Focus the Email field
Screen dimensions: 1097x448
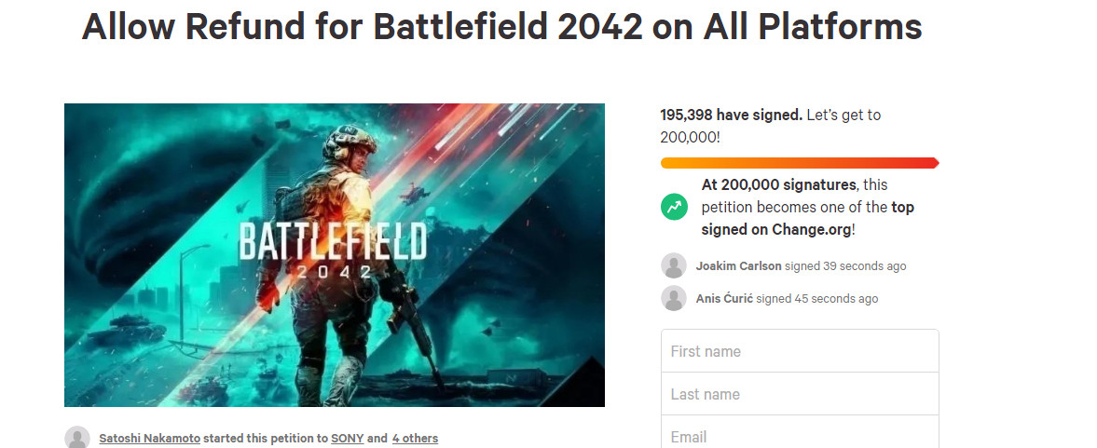coord(799,434)
